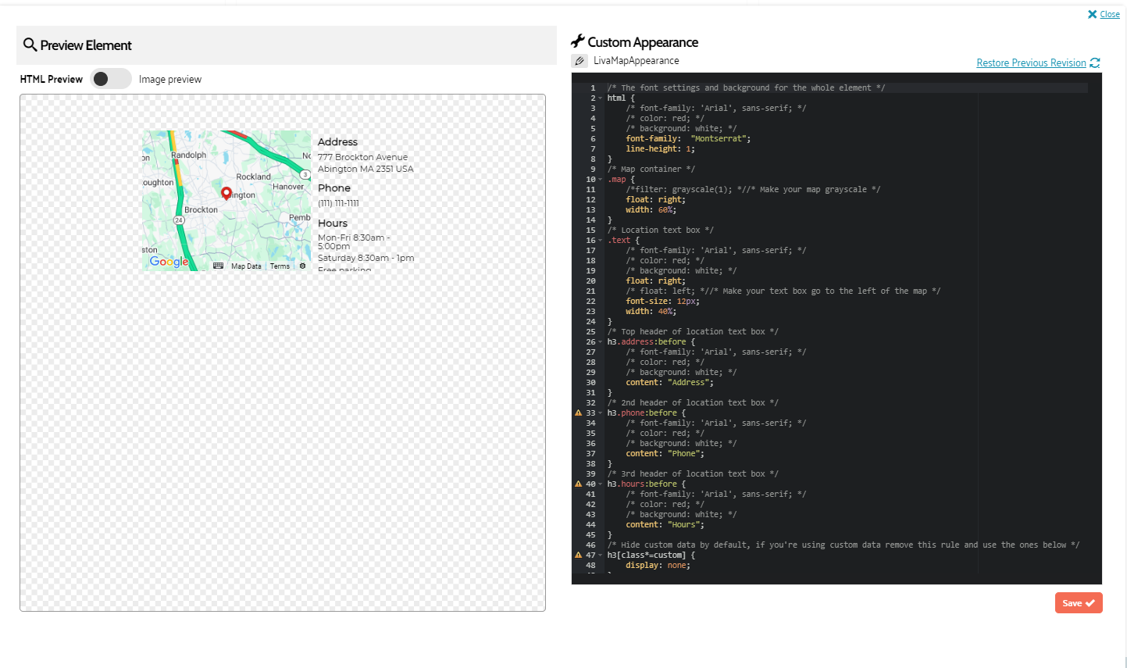Click the pencil edit icon beside LivaMapAppearance
Screen dimensions: 1127x668
coord(580,61)
